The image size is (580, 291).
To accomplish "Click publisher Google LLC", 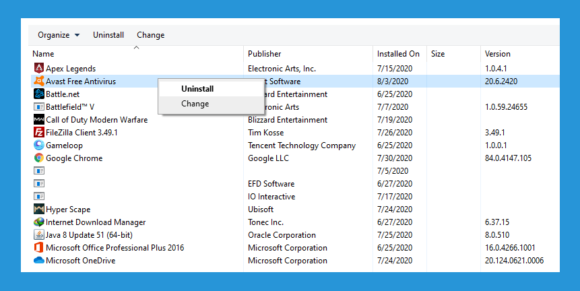I will point(268,158).
